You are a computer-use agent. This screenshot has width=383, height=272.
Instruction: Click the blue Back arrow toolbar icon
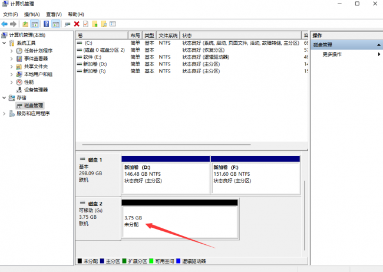tap(4, 24)
